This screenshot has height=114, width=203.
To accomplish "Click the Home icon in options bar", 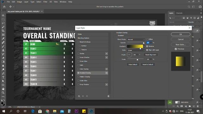I will pos(4,7).
